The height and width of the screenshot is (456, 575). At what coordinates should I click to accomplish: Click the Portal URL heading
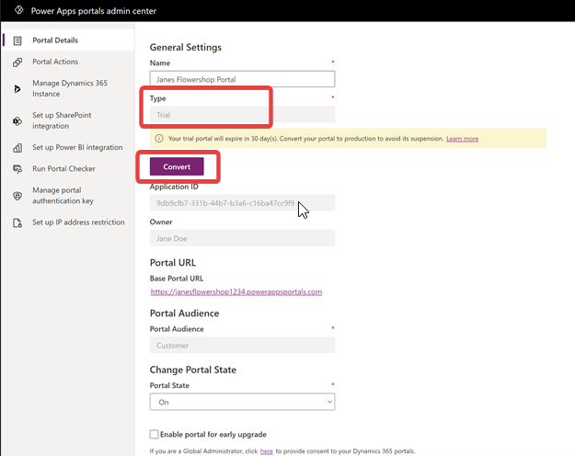coord(173,263)
